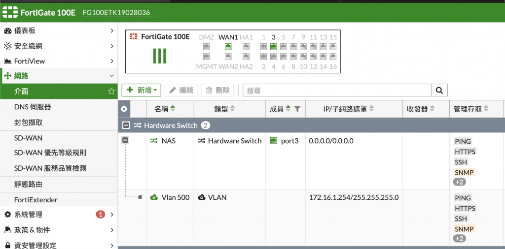Screen dimensions: 505x249
Task: Click the Vlan 500 cloud icon
Action: [x=154, y=197]
